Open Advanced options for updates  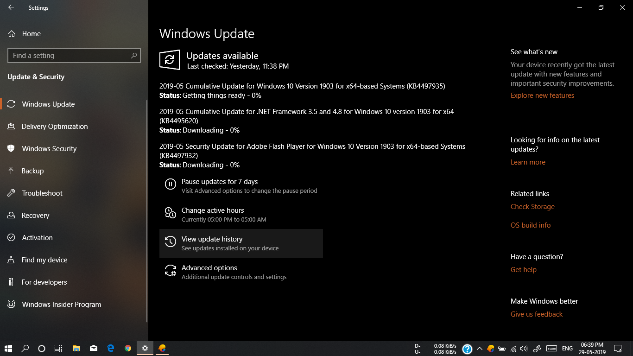coord(209,267)
